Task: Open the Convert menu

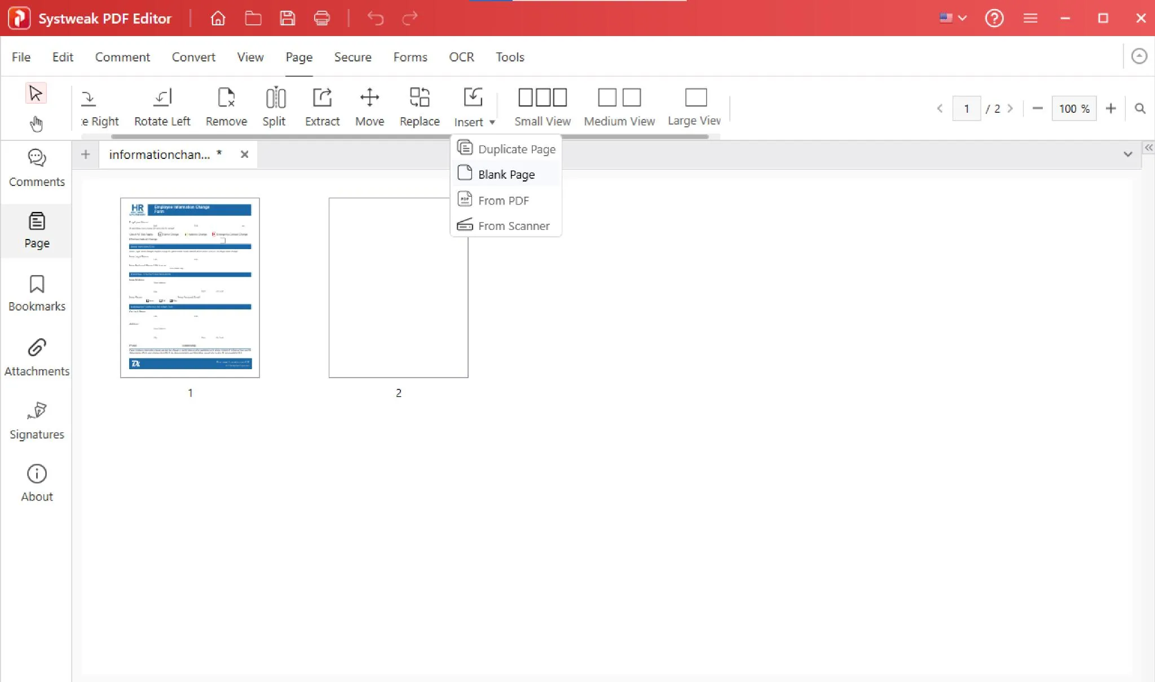Action: tap(193, 57)
